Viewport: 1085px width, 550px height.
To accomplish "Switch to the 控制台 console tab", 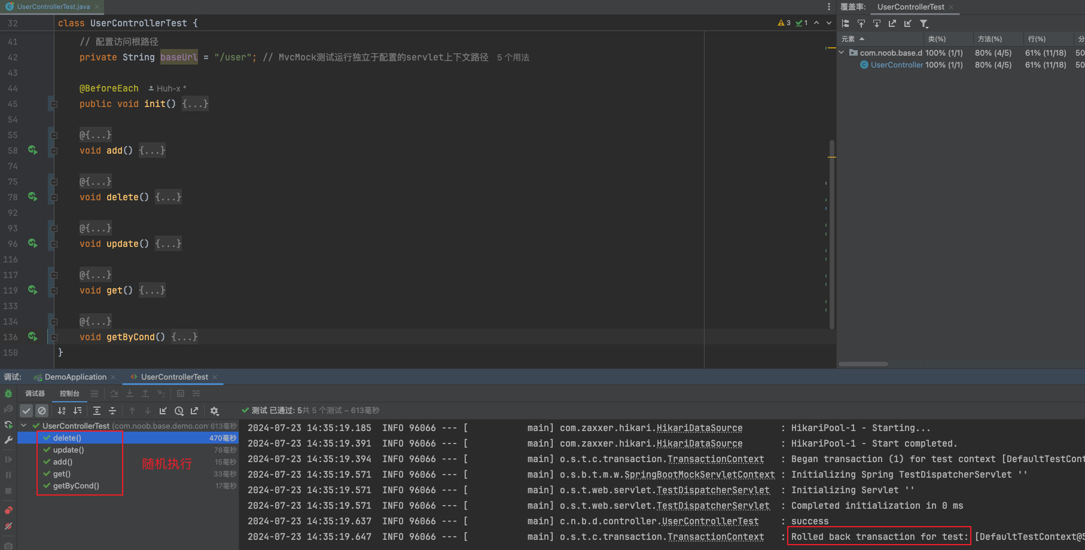I will pos(69,393).
